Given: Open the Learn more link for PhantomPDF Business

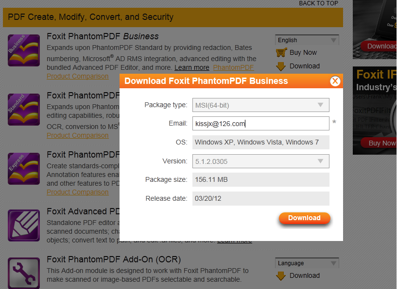Looking at the screenshot, I should [191, 67].
